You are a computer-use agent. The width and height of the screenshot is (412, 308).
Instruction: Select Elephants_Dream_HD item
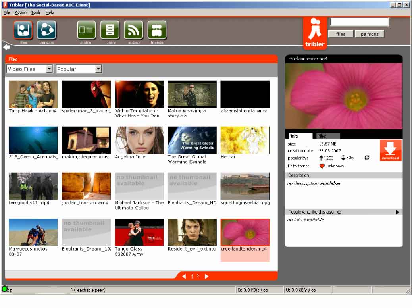[x=193, y=186]
